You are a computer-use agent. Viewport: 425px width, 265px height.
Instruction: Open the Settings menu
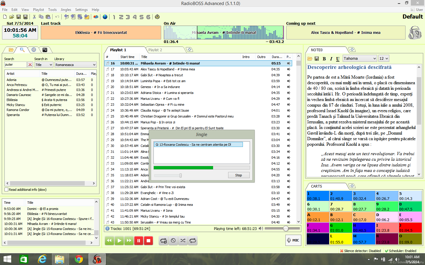tap(81, 10)
